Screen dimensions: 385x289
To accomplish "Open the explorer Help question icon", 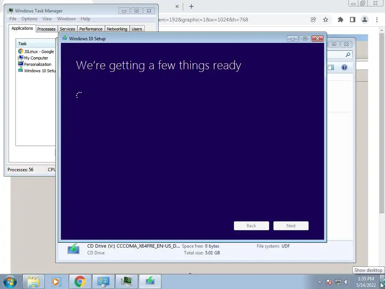I will click(x=344, y=67).
